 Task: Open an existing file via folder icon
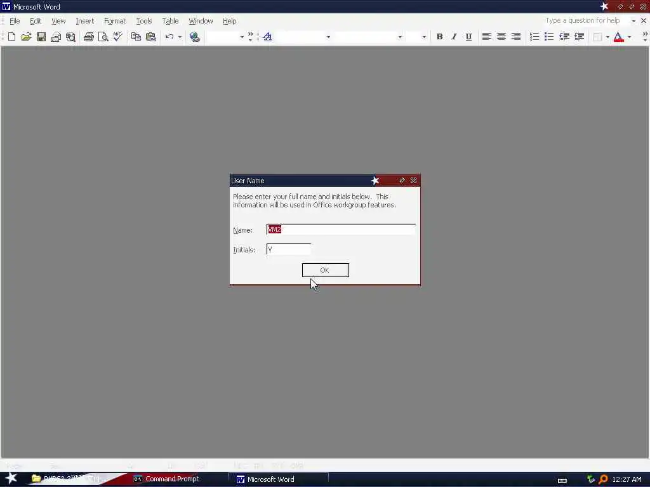click(x=27, y=37)
